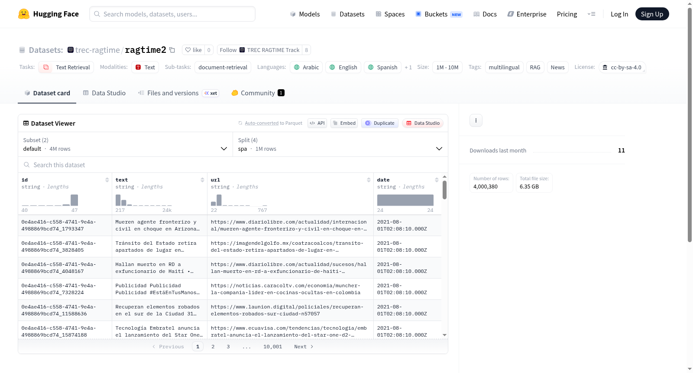Open the trec-ragtime organization link
This screenshot has height=373, width=693.
coord(97,50)
